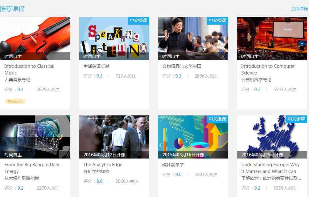Click the 签名认证 badge
Screen dimensions: 309x197
(x=15, y=102)
